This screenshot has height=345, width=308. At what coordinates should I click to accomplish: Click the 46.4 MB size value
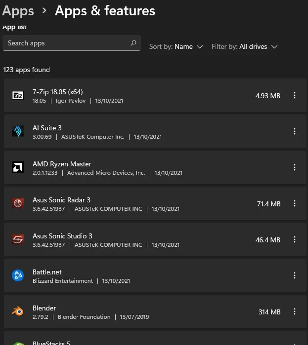pyautogui.click(x=268, y=240)
